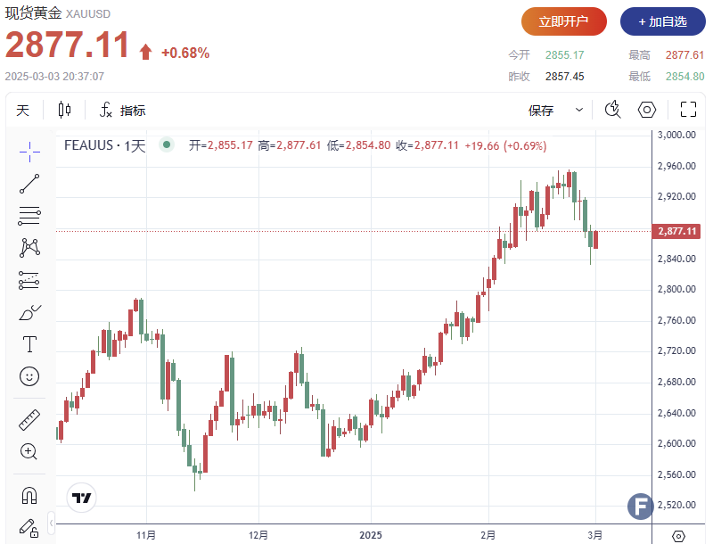
Task: Open the candle chart style selector
Action: coord(62,110)
